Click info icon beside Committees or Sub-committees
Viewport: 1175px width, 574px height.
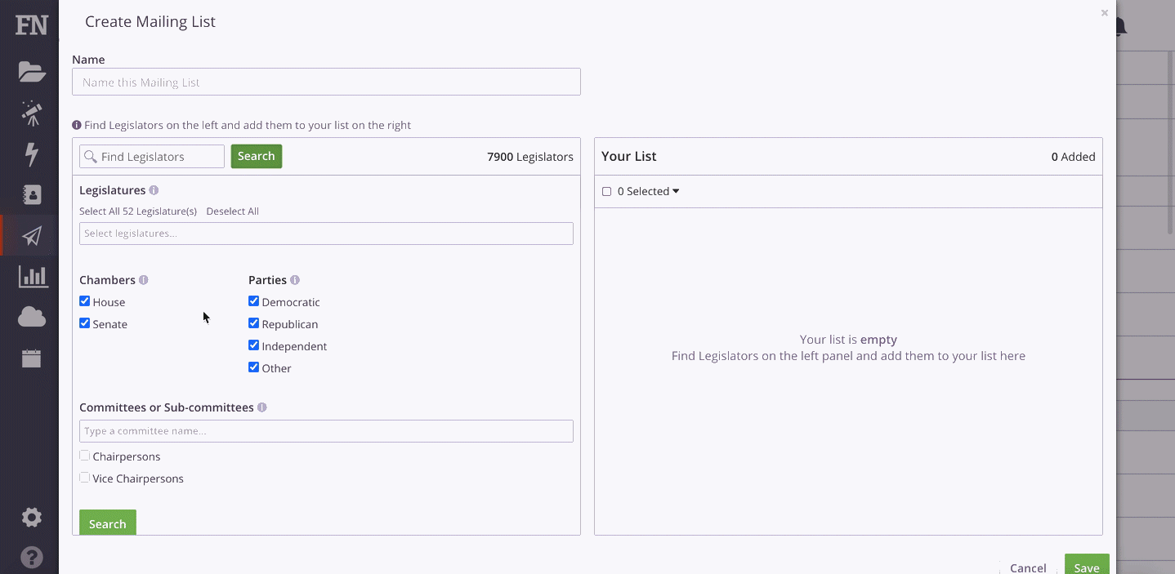[262, 407]
